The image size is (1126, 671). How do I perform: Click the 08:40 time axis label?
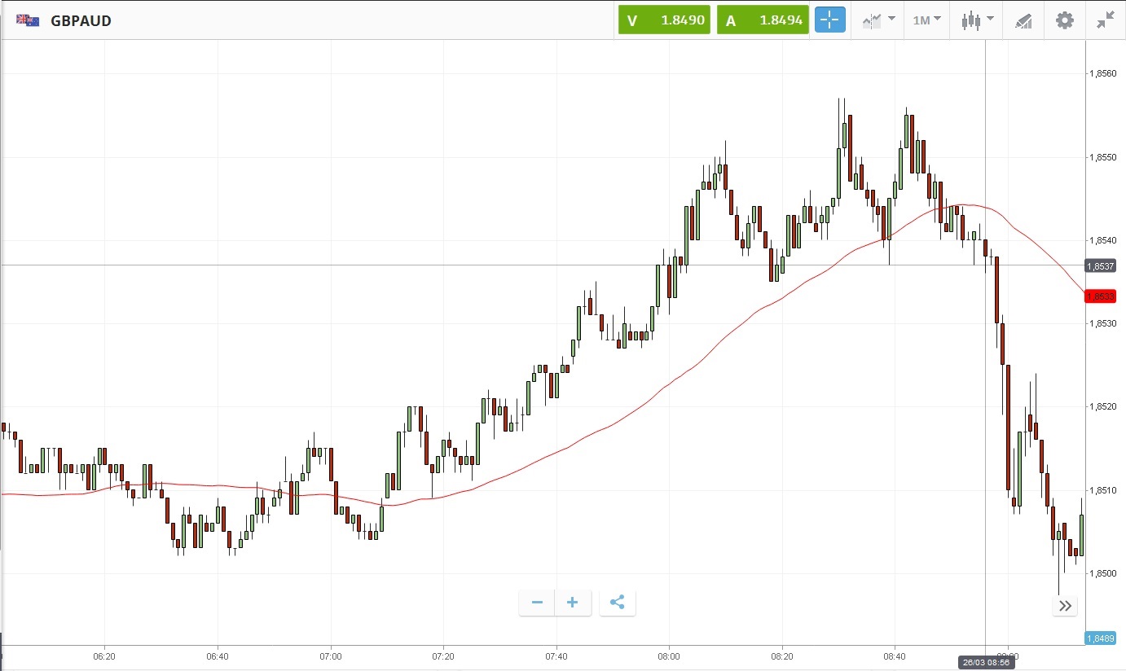coord(895,656)
